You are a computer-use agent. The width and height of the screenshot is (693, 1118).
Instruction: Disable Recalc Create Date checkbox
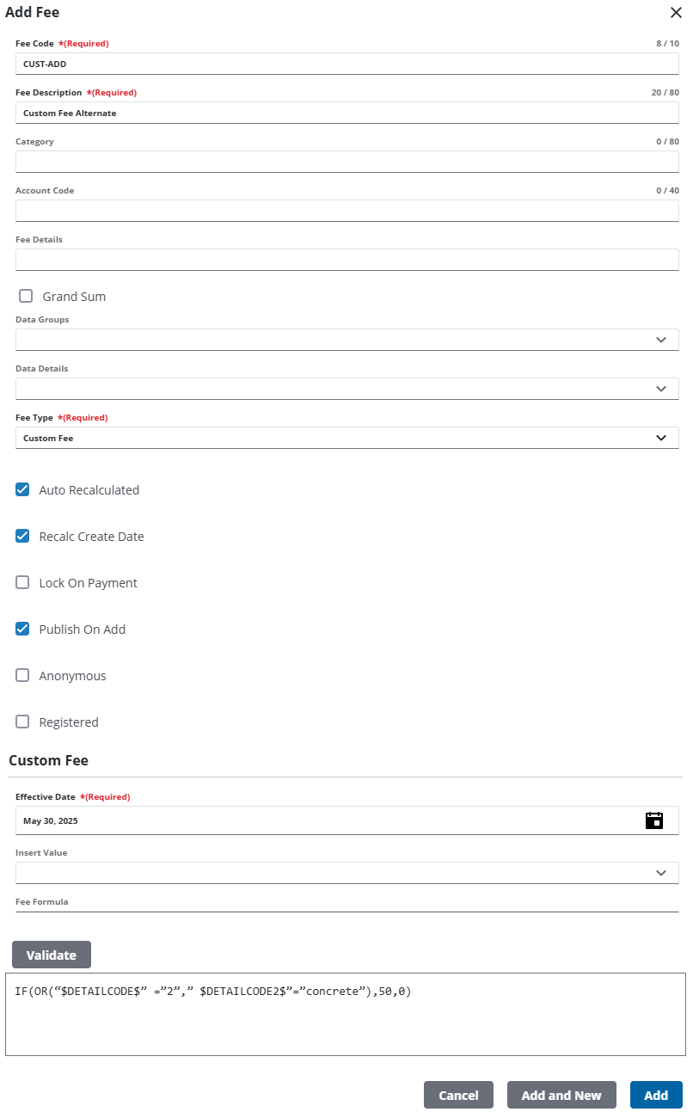click(x=23, y=536)
